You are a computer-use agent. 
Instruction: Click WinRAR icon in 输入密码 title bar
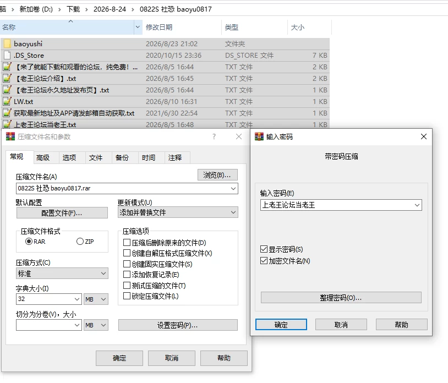click(259, 136)
